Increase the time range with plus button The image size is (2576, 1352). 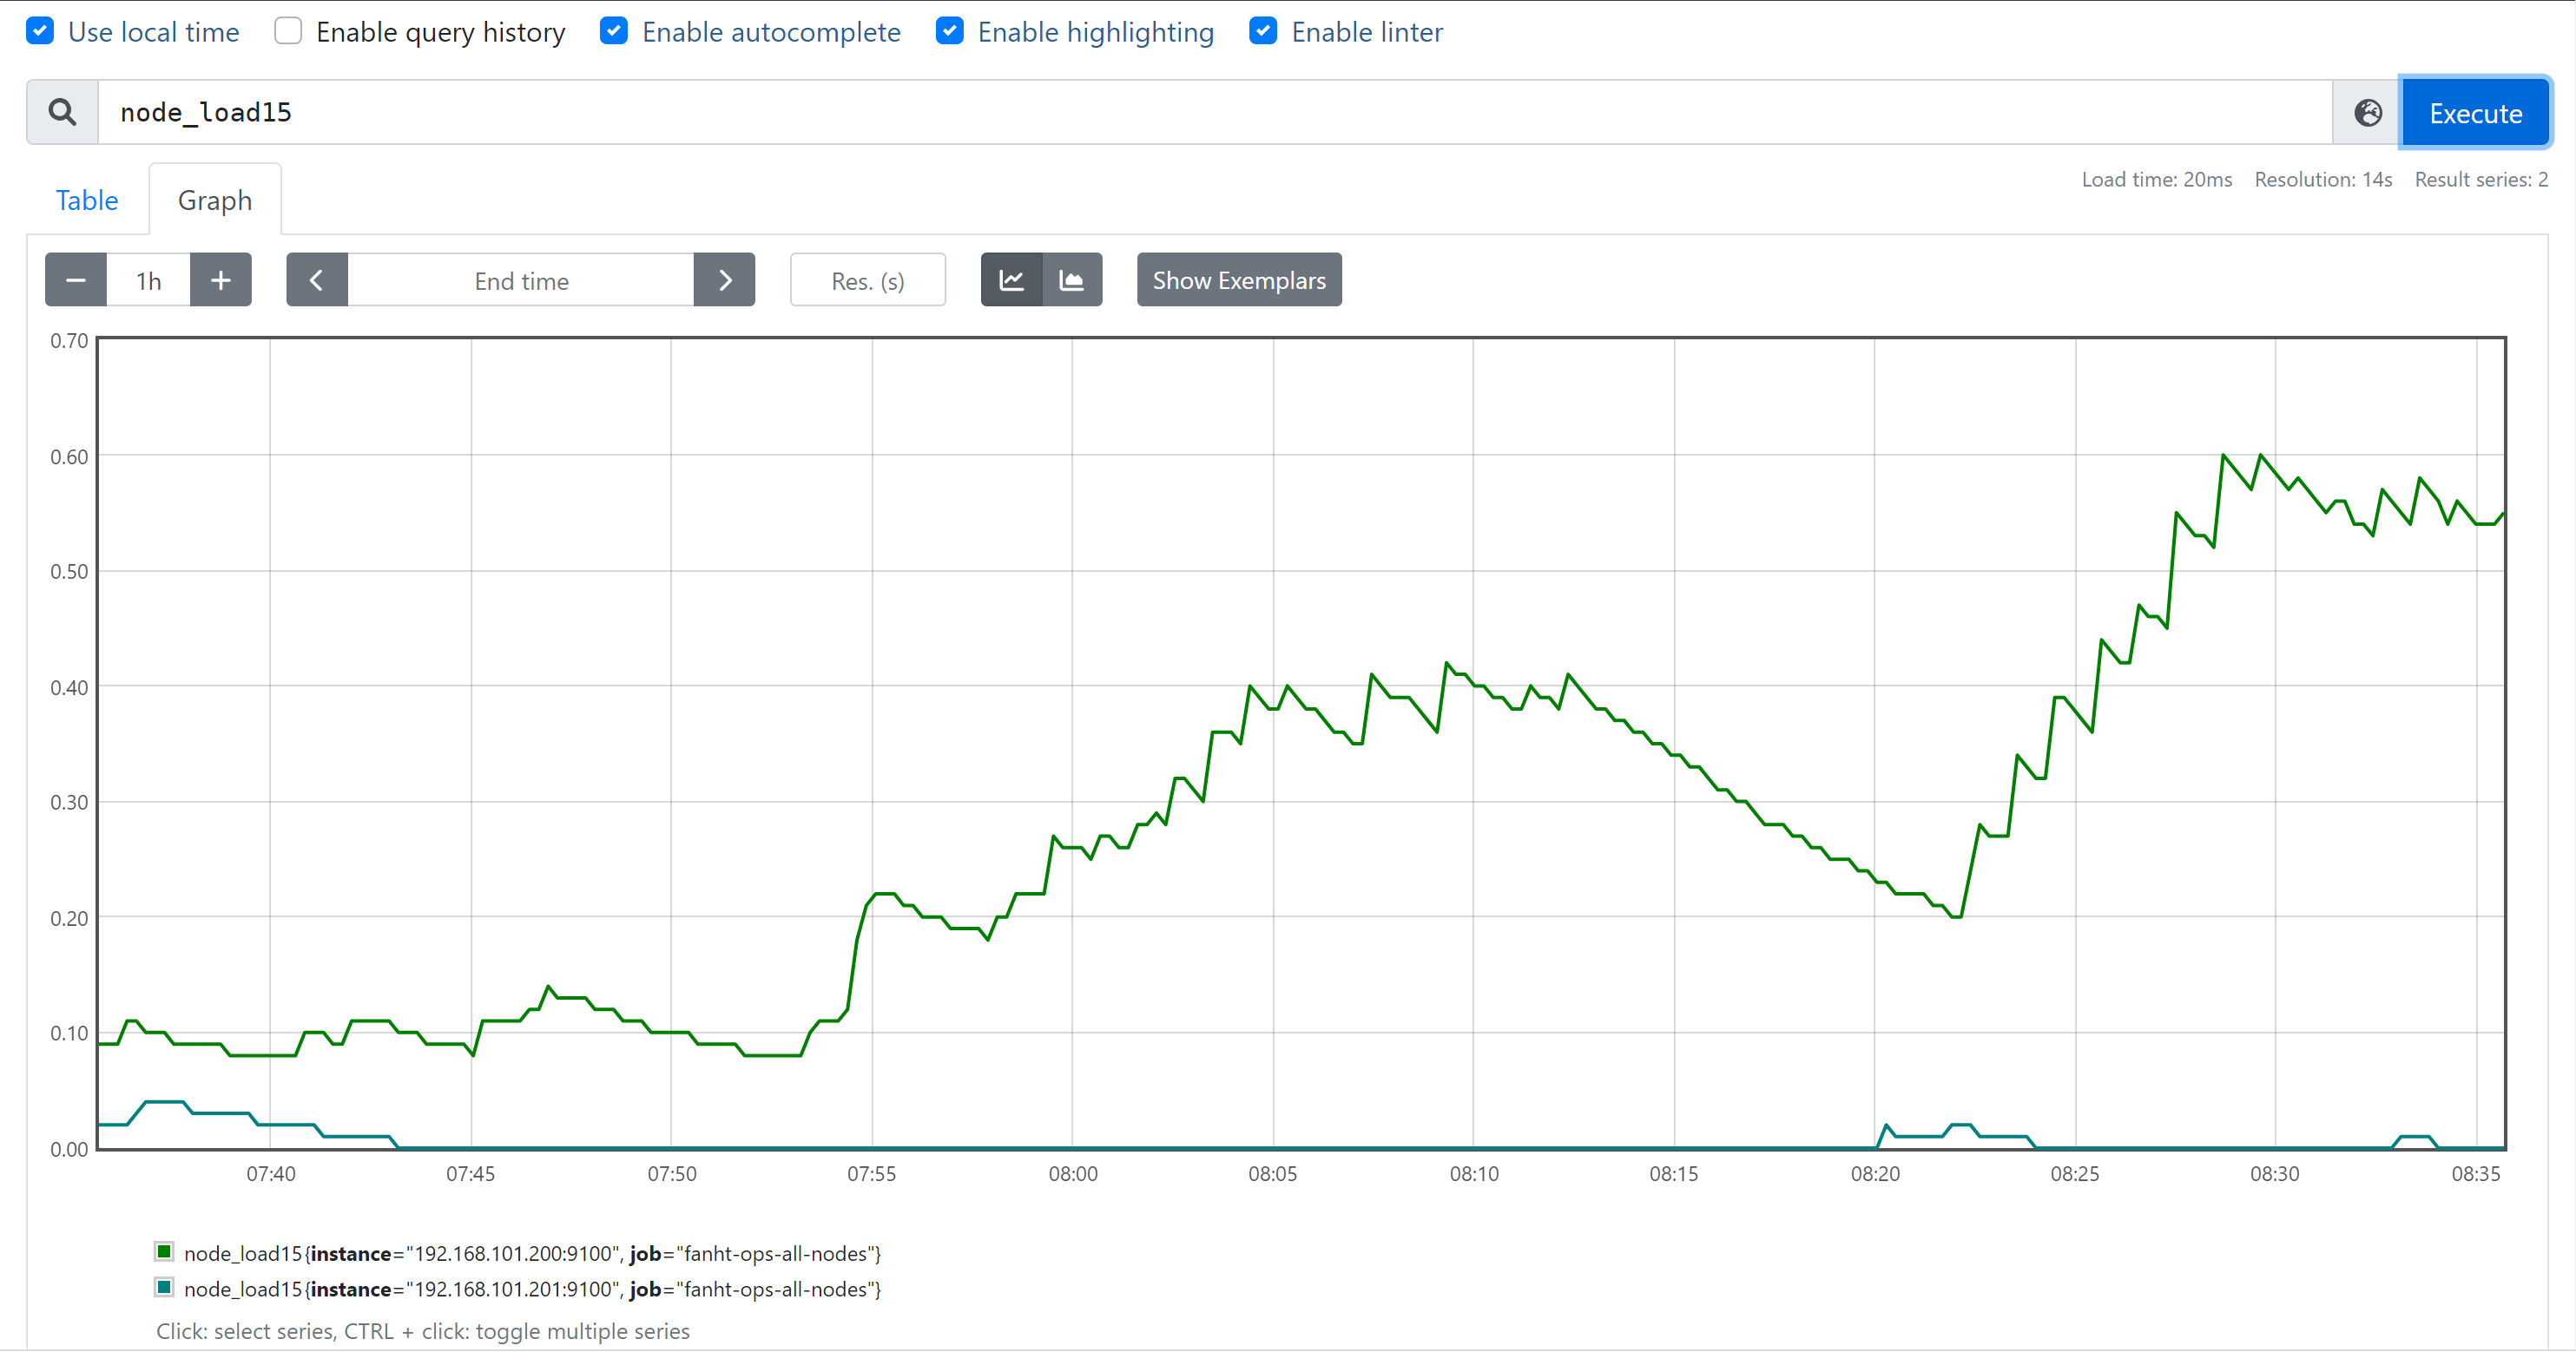coord(221,279)
